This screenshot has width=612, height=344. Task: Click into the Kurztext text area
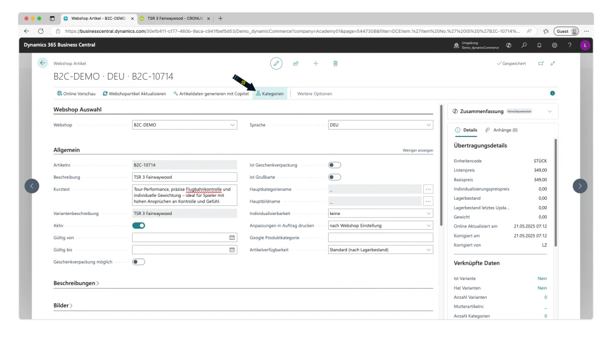point(185,195)
